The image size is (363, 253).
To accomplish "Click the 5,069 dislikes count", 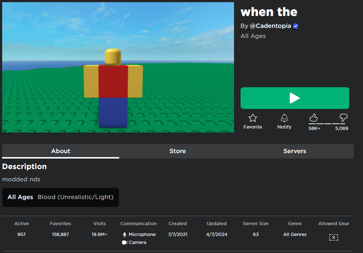I will point(342,128).
